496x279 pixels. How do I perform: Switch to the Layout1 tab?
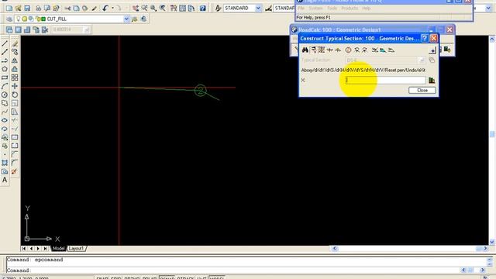[x=76, y=248]
